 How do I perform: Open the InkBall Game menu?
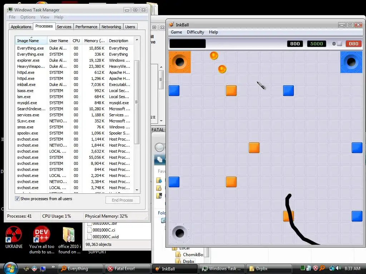[x=176, y=32]
